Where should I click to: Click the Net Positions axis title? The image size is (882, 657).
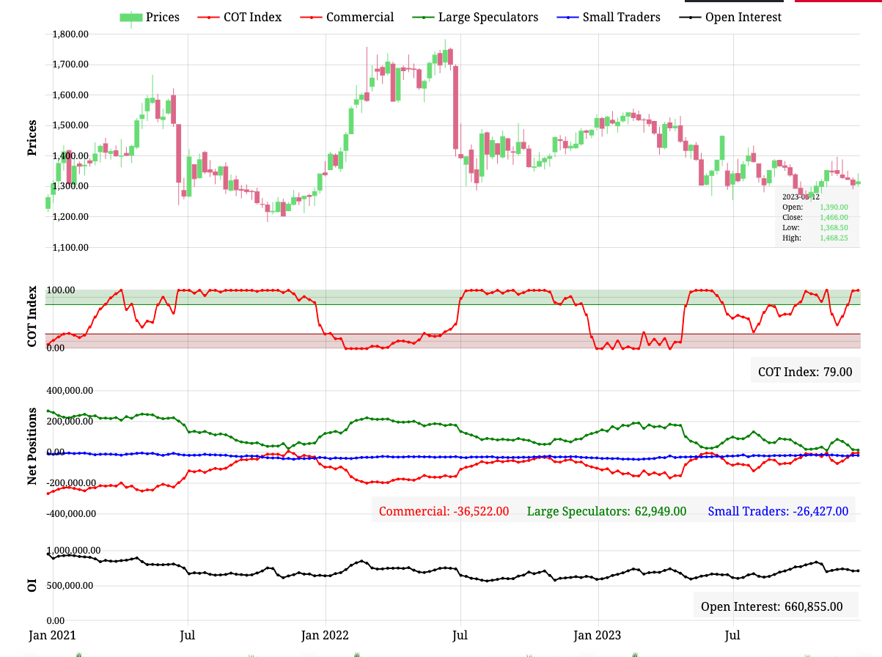point(33,446)
